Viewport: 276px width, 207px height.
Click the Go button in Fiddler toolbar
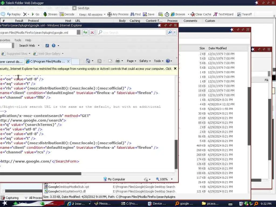pos(35,14)
